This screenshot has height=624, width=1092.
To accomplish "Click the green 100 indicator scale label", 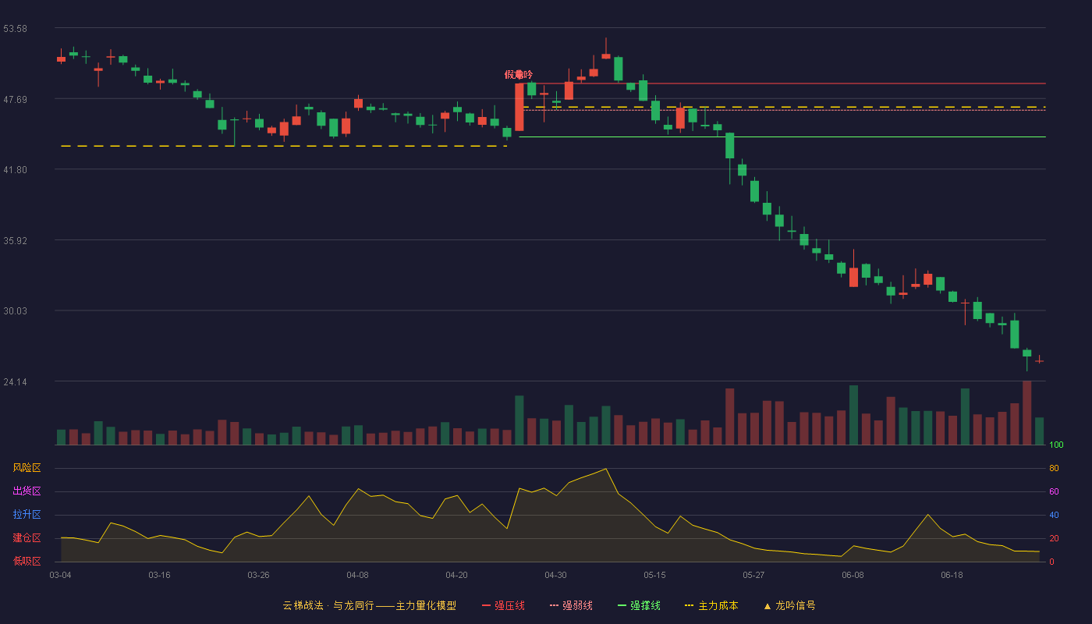I will (1056, 445).
